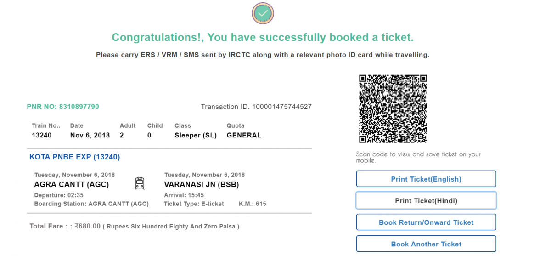Click the GENERAL quota value
Screen dimensions: 551x256
(244, 135)
